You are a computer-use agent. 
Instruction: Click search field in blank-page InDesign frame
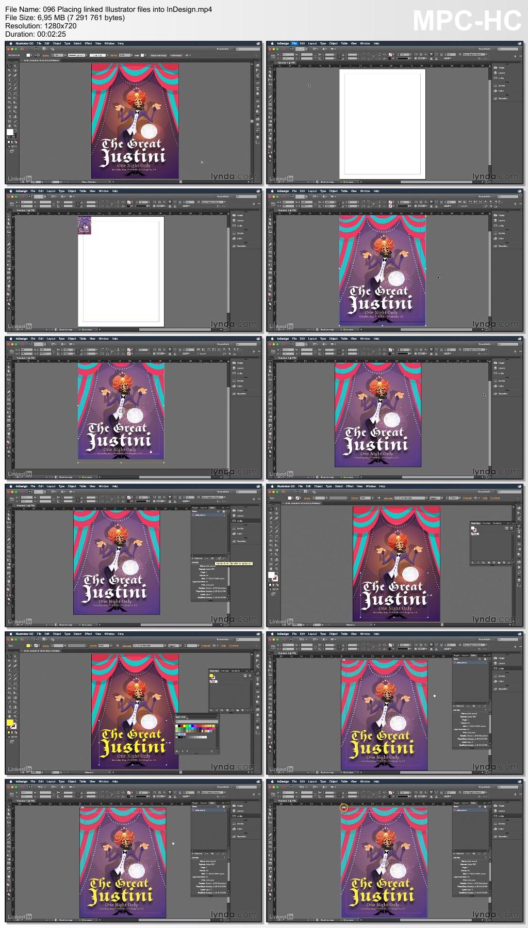(x=508, y=49)
